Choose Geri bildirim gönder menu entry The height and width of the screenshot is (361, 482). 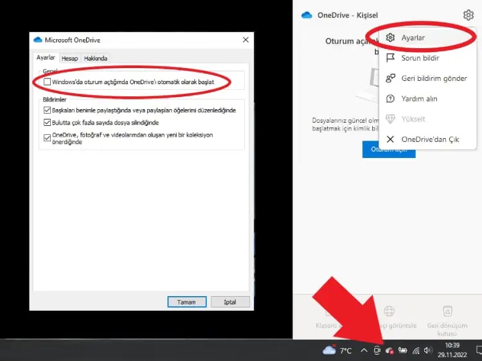point(427,78)
